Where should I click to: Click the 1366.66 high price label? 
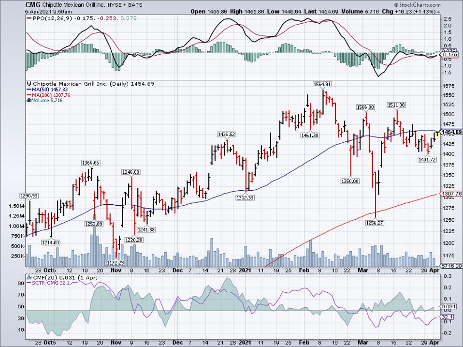(90, 163)
